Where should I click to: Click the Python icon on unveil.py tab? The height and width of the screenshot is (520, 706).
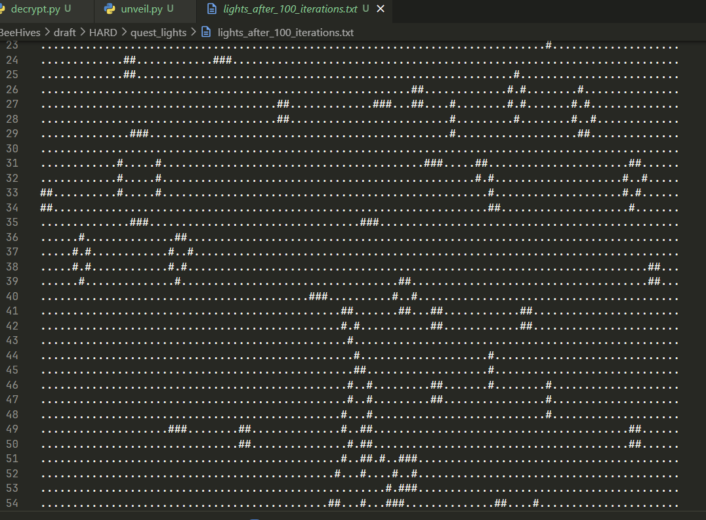[110, 9]
